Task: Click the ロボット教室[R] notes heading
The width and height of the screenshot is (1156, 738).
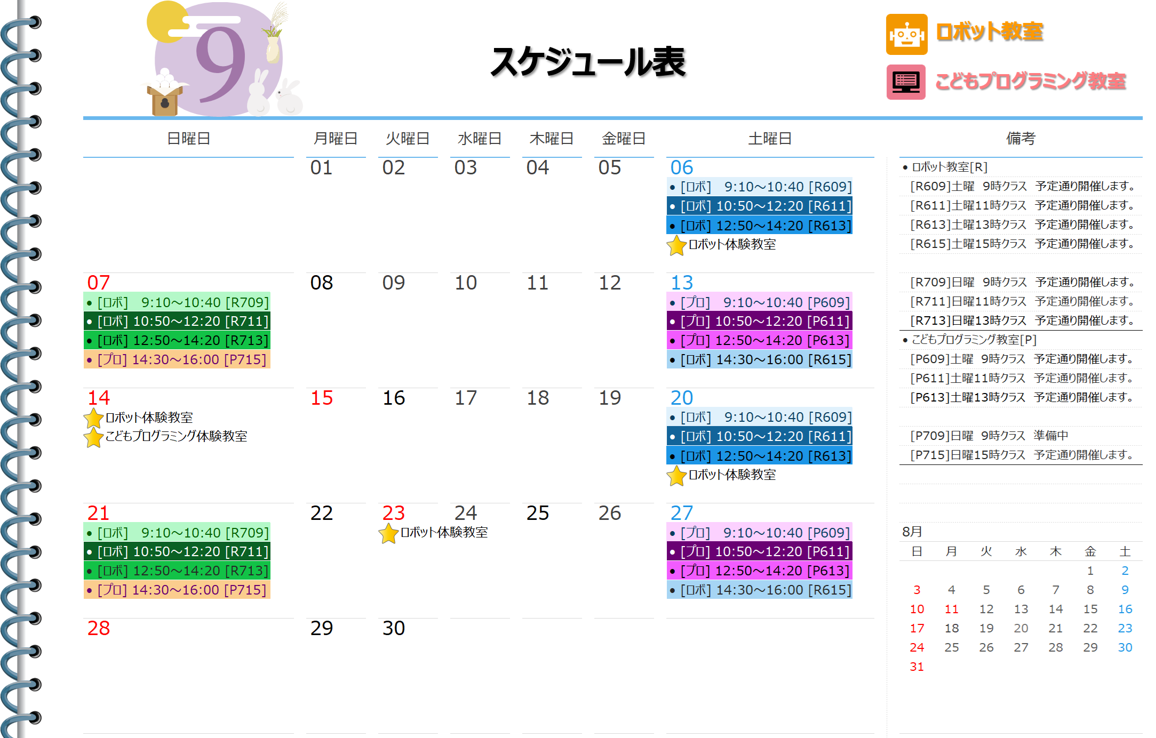Action: tap(944, 167)
